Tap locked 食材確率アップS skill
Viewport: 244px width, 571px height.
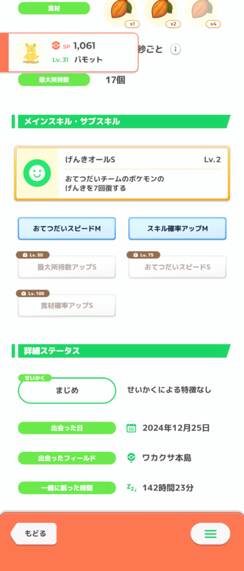pyautogui.click(x=67, y=305)
